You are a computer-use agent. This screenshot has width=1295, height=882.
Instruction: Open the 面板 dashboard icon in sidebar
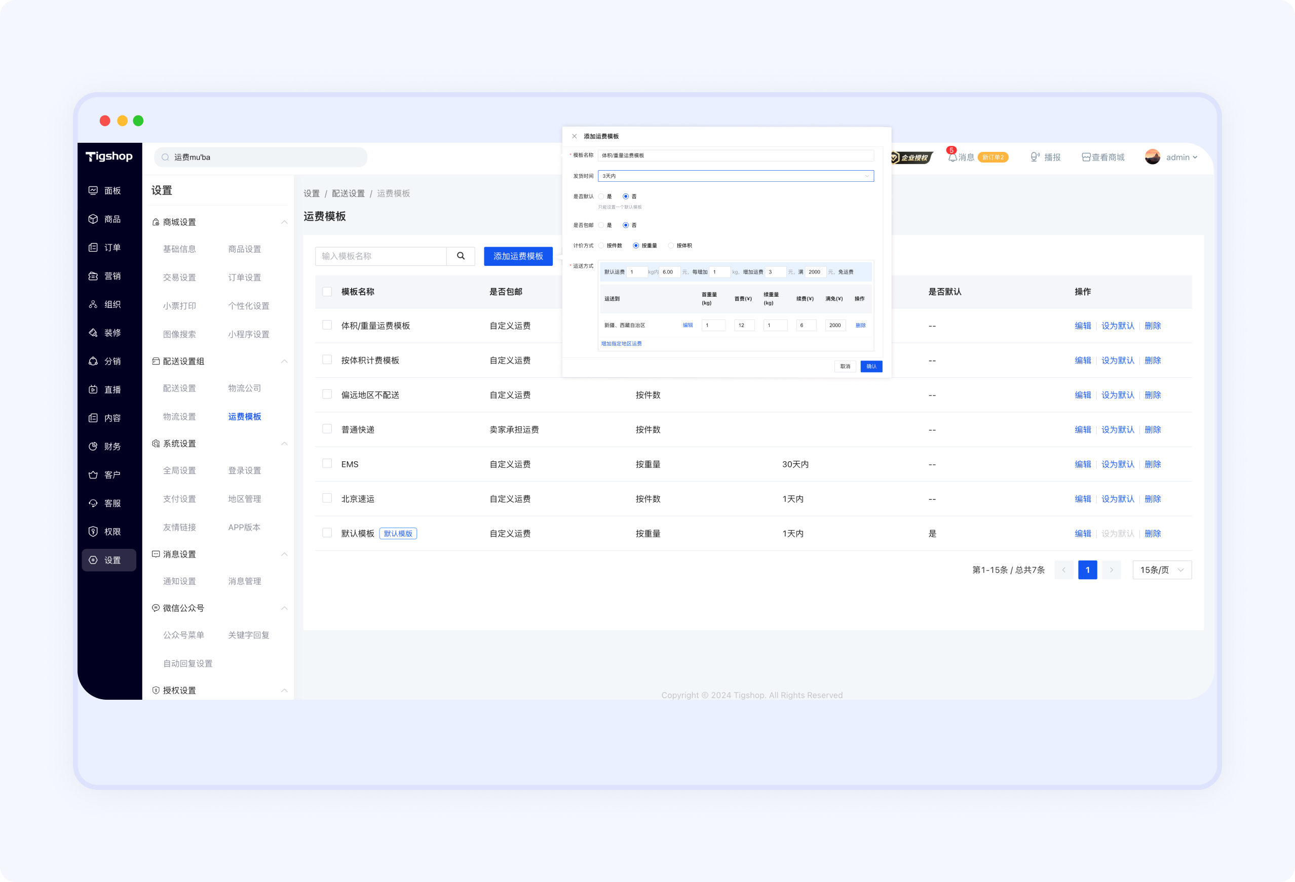93,190
